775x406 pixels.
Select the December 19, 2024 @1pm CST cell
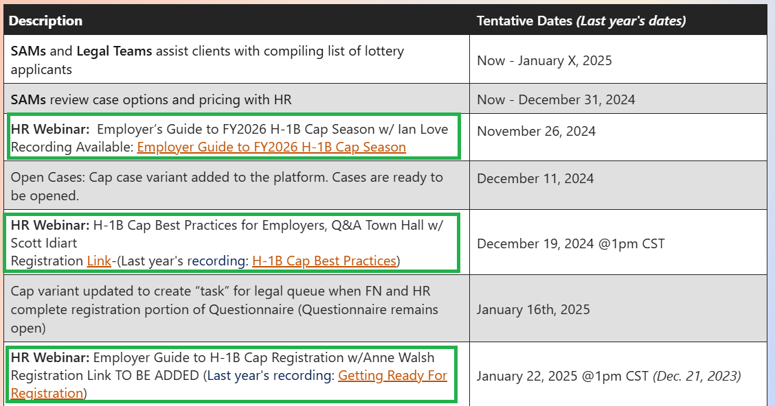618,242
